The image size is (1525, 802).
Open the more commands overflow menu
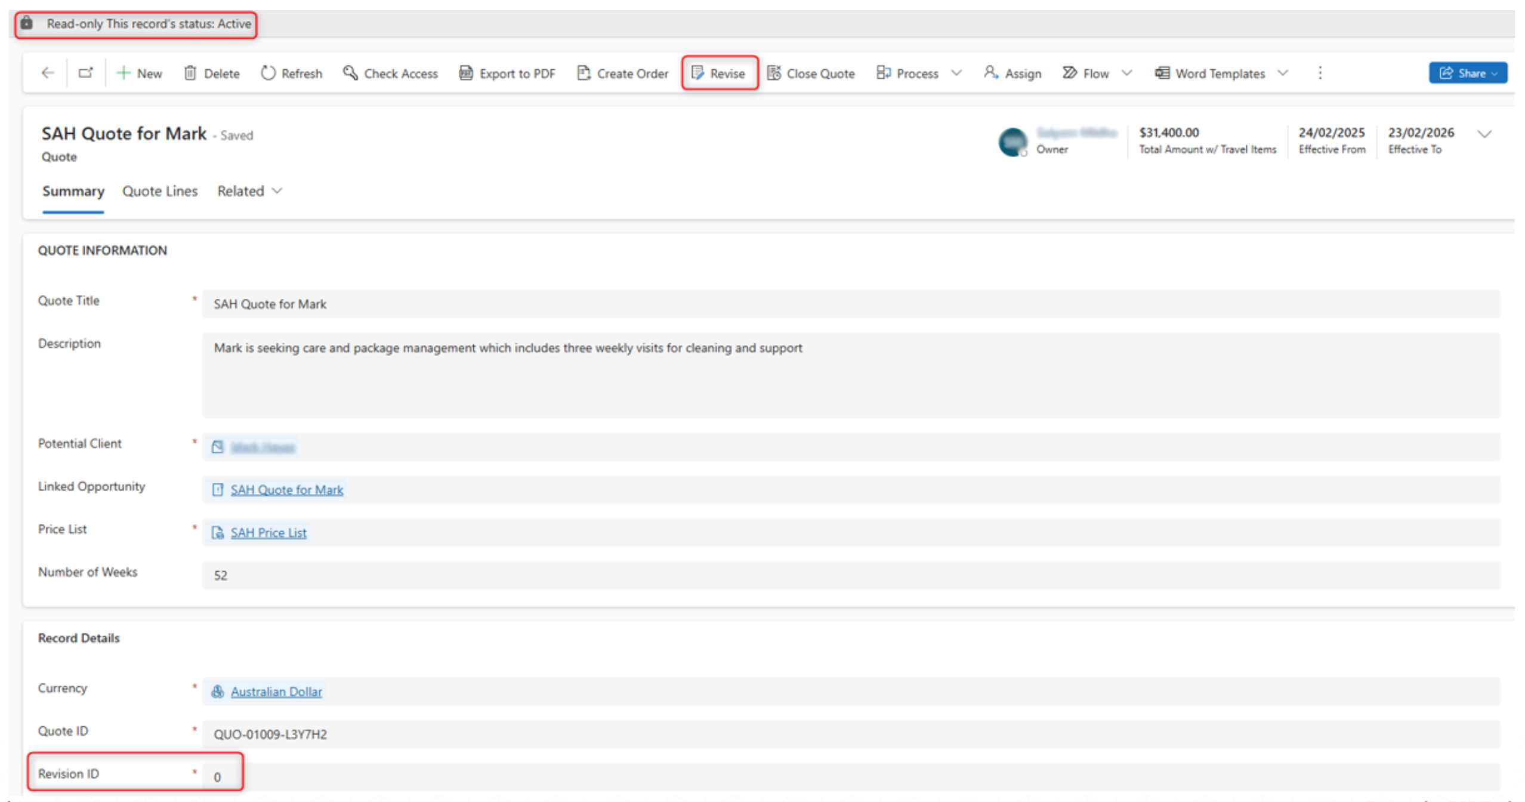click(x=1320, y=73)
